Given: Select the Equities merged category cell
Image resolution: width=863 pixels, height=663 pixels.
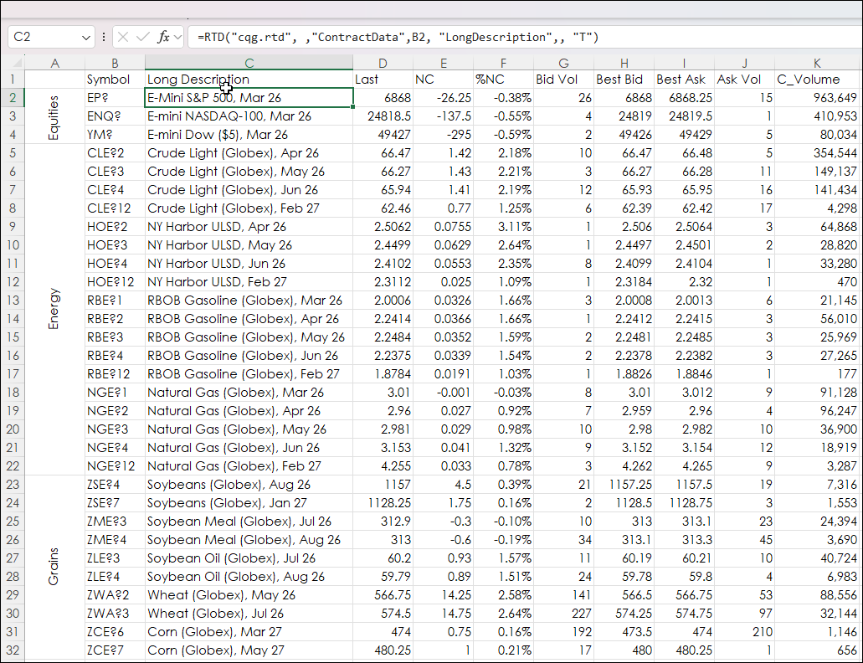Looking at the screenshot, I should click(x=55, y=116).
